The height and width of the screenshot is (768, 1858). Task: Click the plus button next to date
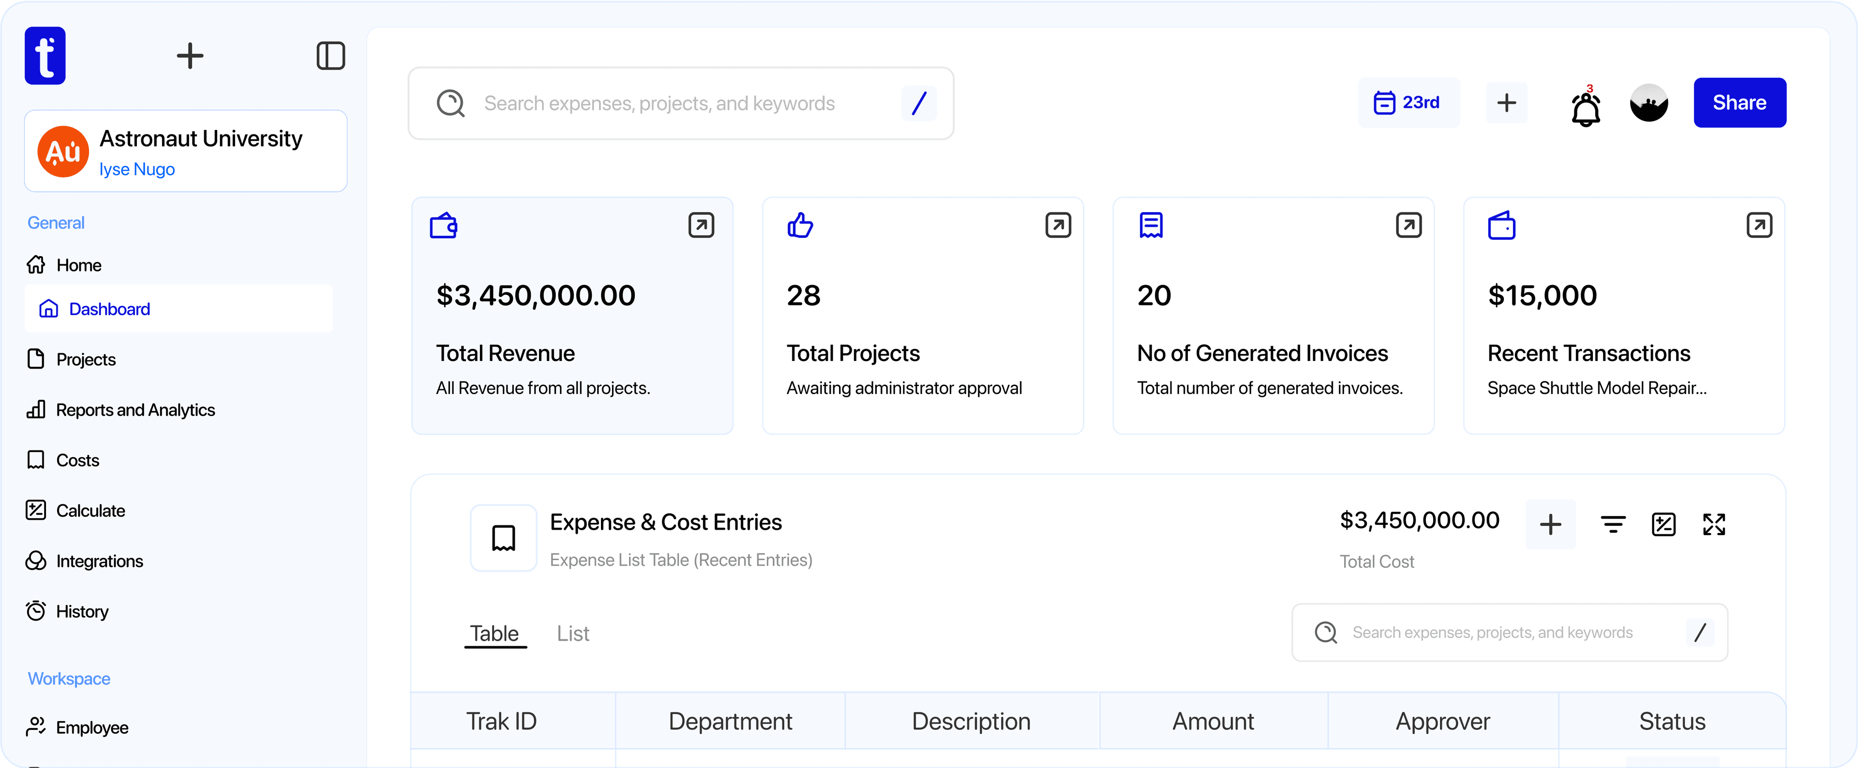click(1507, 102)
